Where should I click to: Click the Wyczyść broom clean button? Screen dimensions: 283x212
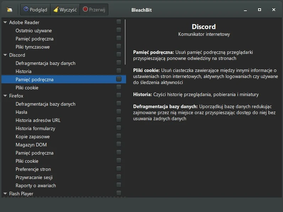pyautogui.click(x=65, y=10)
